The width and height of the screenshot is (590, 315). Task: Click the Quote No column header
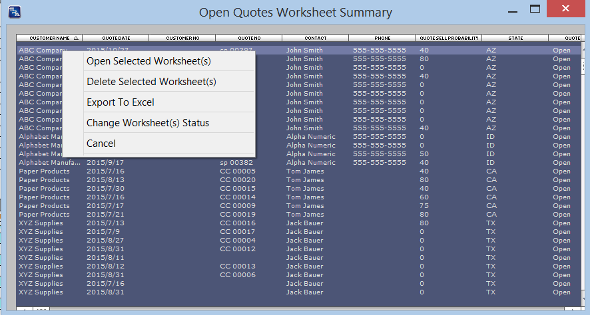(248, 39)
